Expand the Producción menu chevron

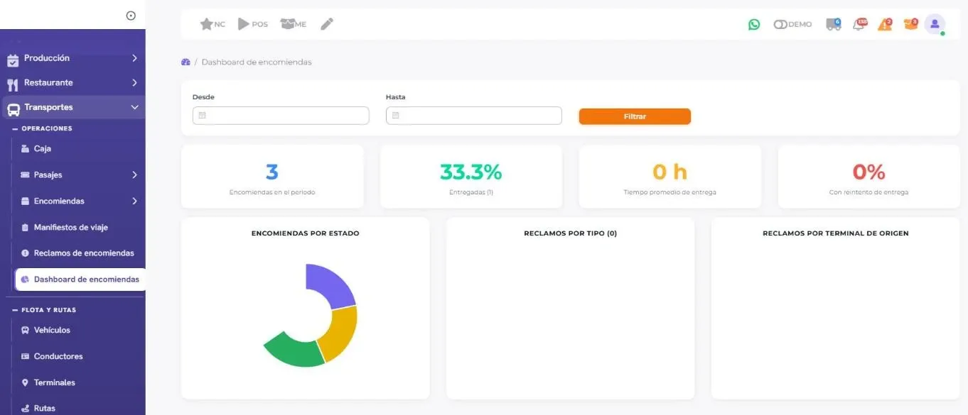(x=134, y=58)
